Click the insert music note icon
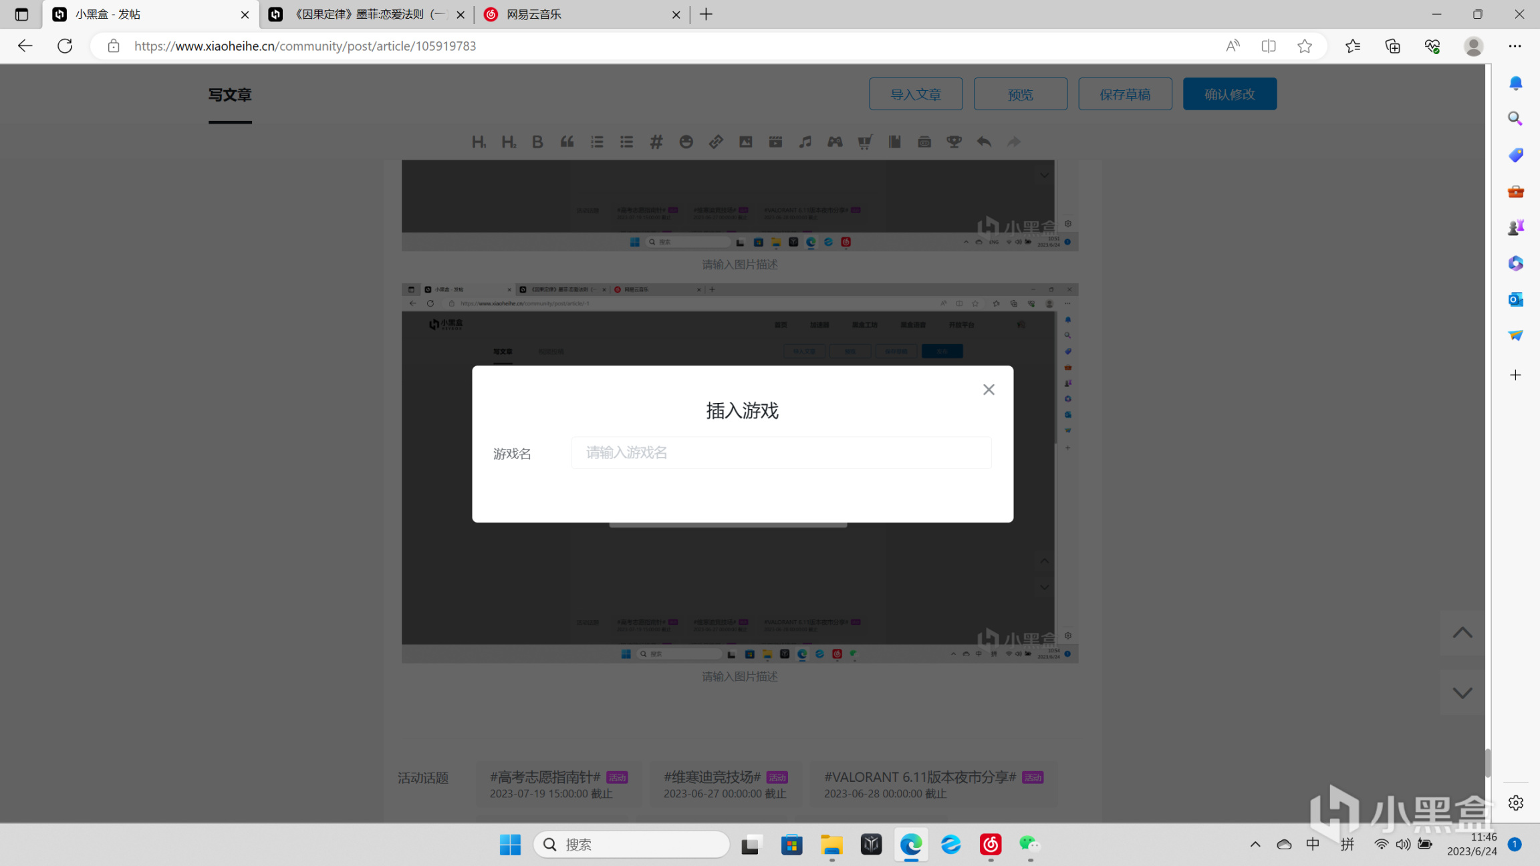This screenshot has height=866, width=1540. click(x=805, y=142)
